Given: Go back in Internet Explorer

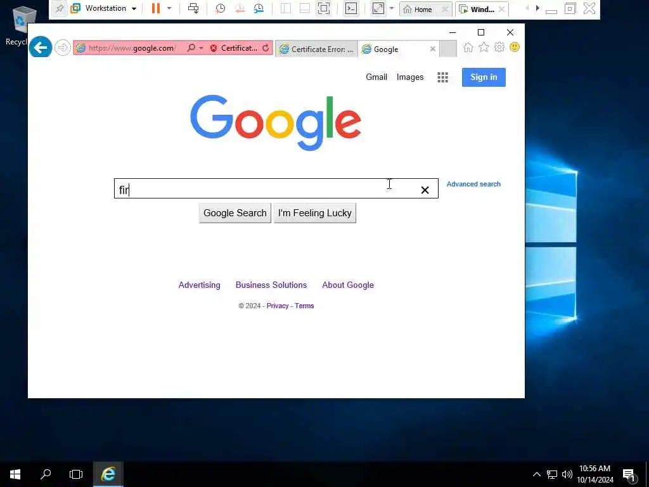Looking at the screenshot, I should (41, 48).
